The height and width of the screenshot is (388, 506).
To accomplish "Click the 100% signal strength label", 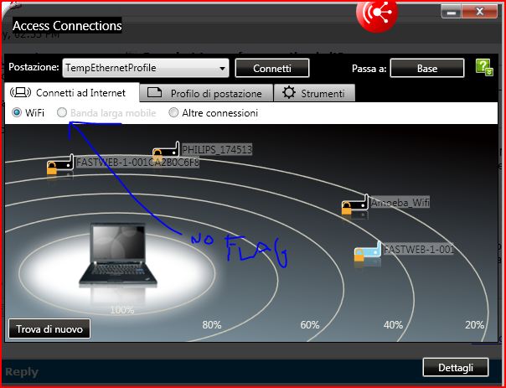I will click(x=122, y=311).
